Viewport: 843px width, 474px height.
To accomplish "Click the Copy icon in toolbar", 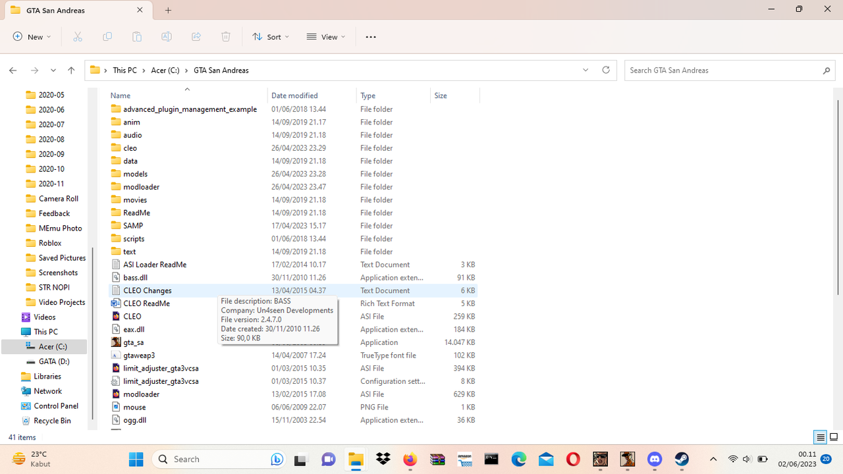I will [x=107, y=37].
